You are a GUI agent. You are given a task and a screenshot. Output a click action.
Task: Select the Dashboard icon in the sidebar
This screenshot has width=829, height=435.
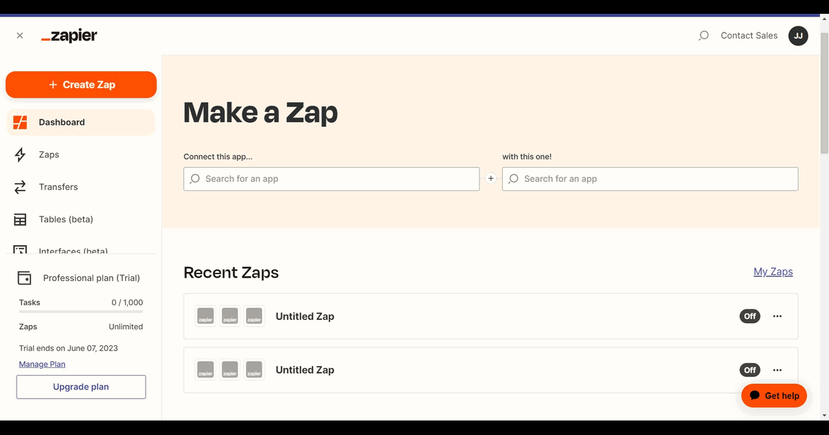(x=20, y=122)
